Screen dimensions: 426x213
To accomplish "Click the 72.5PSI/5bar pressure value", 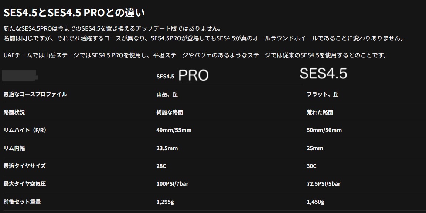I will [323, 184].
